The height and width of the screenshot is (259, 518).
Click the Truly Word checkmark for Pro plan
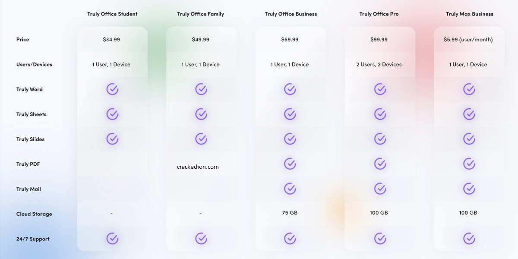[380, 89]
